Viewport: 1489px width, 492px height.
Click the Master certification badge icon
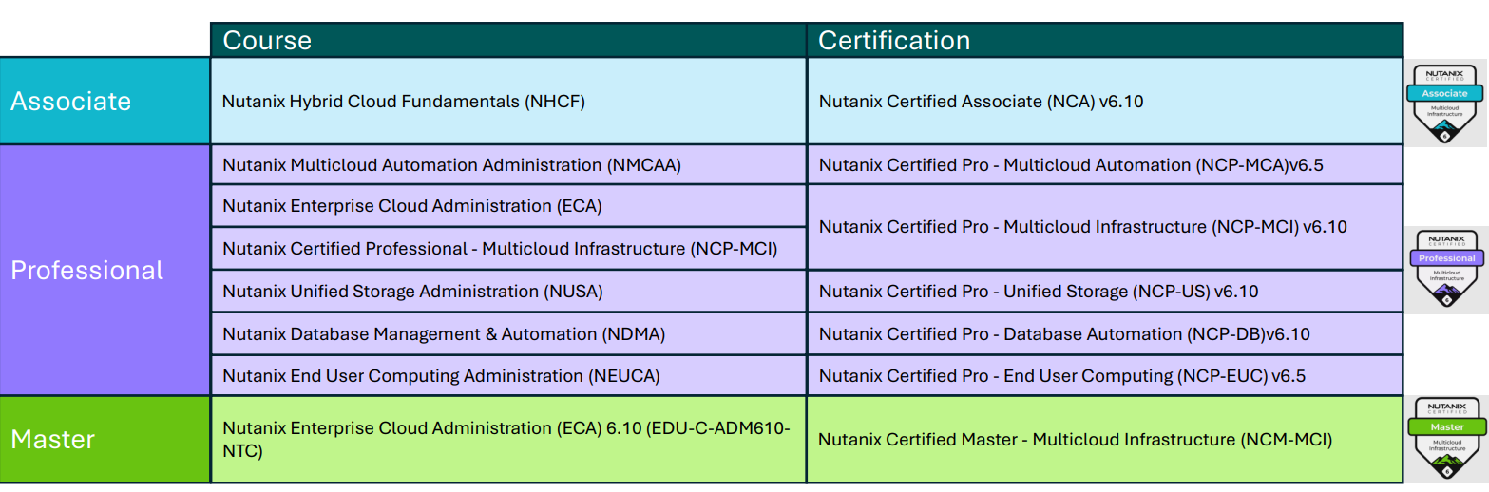pos(1448,438)
